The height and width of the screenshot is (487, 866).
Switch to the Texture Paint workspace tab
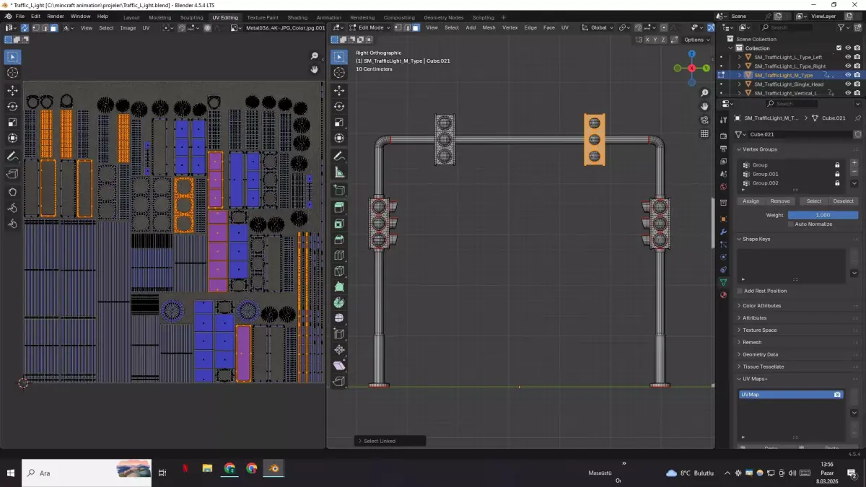(263, 17)
